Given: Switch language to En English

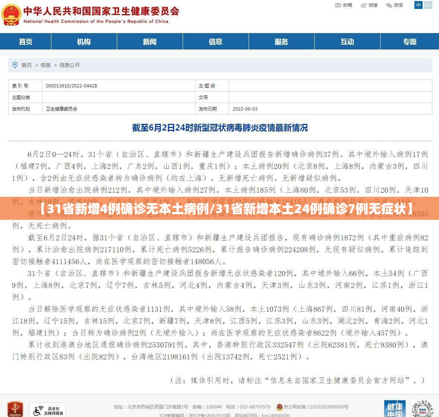Looking at the screenshot, I should (428, 5).
